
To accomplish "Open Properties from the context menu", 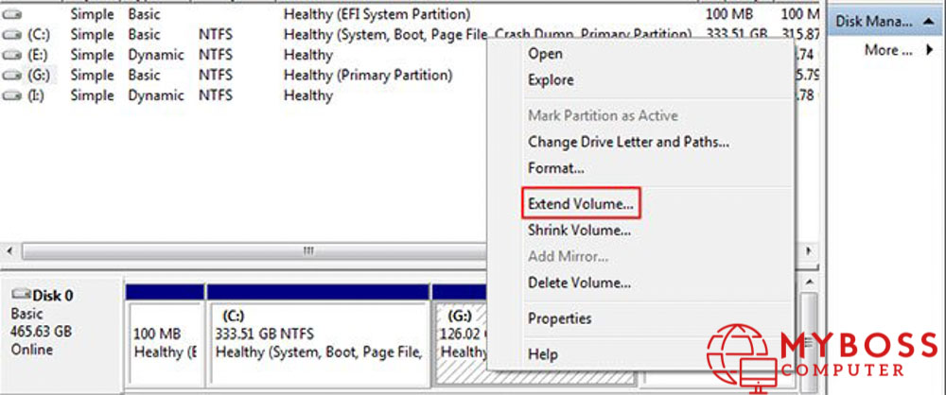I will pos(559,318).
